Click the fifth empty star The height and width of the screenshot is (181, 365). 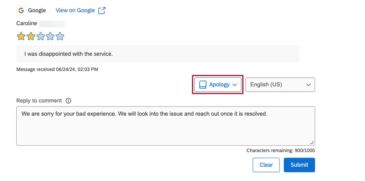tap(60, 36)
